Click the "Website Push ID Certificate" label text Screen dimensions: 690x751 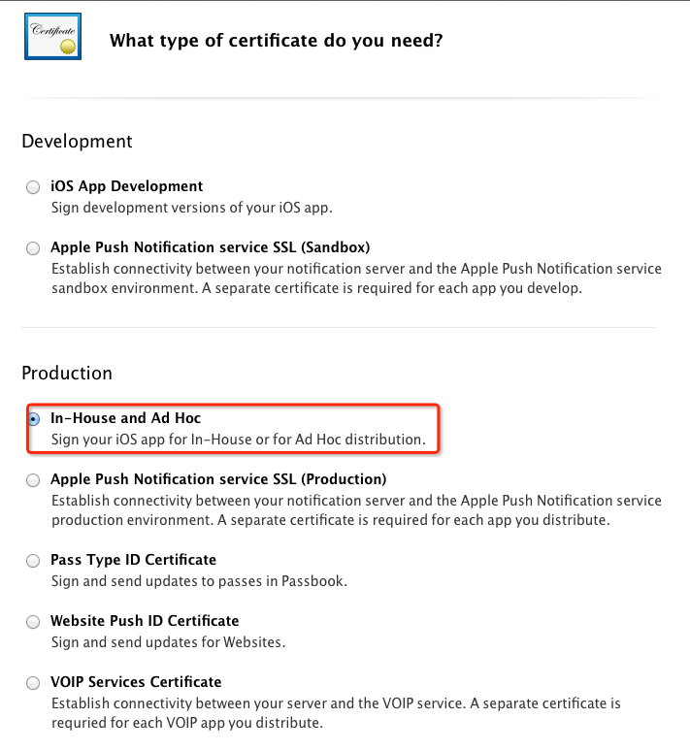click(145, 621)
